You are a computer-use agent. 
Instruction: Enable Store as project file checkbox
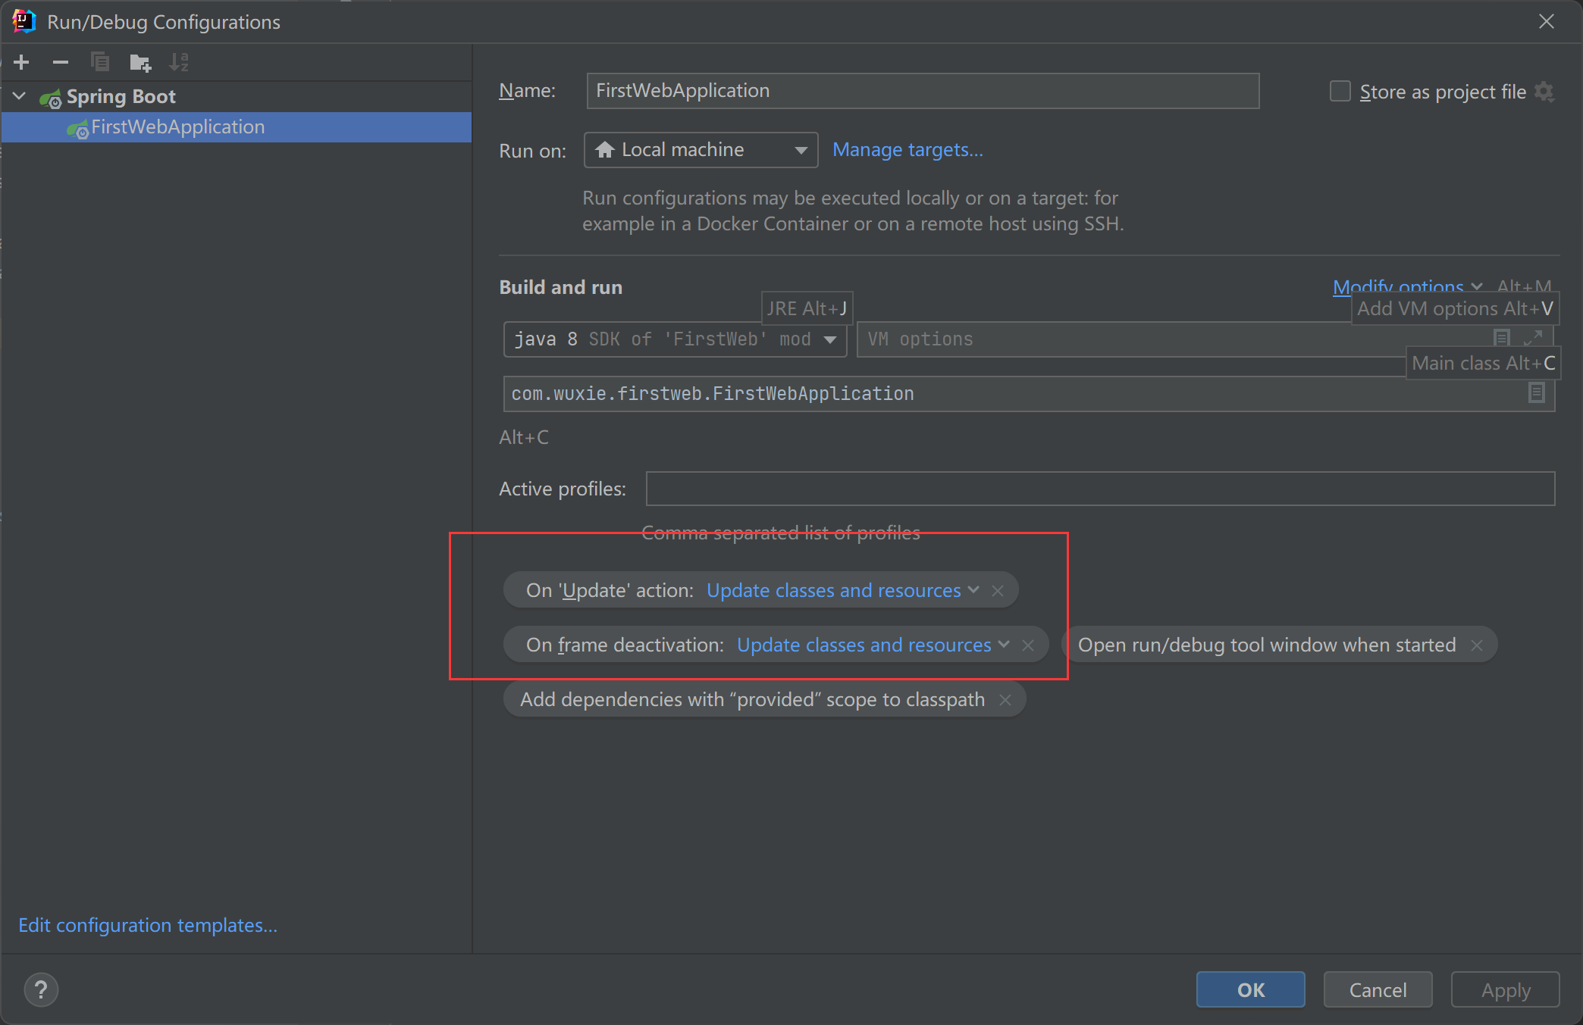(1340, 92)
